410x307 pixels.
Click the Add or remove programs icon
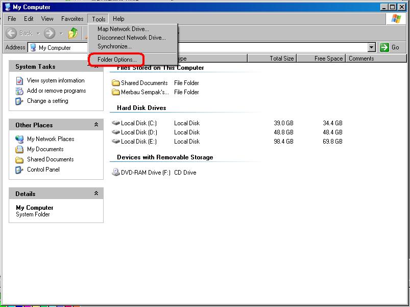tap(19, 91)
